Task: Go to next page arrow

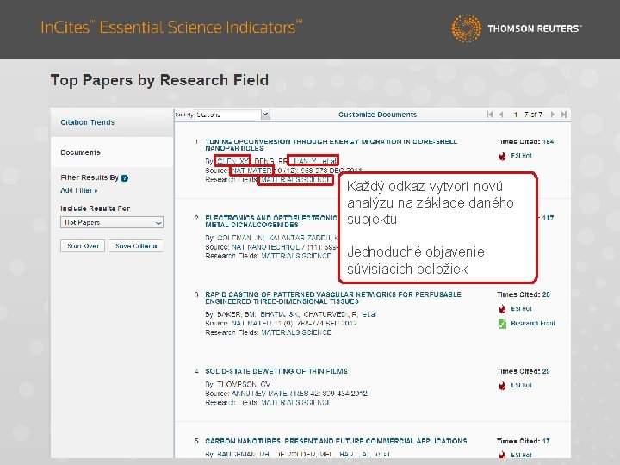Action: tap(553, 115)
